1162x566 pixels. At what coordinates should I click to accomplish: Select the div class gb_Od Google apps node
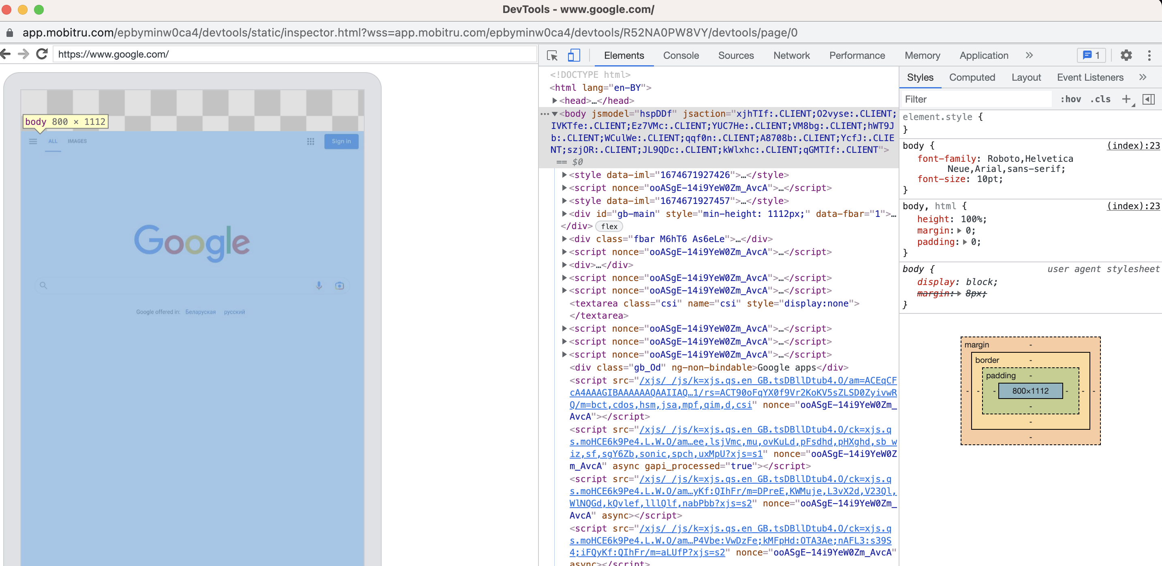click(709, 367)
